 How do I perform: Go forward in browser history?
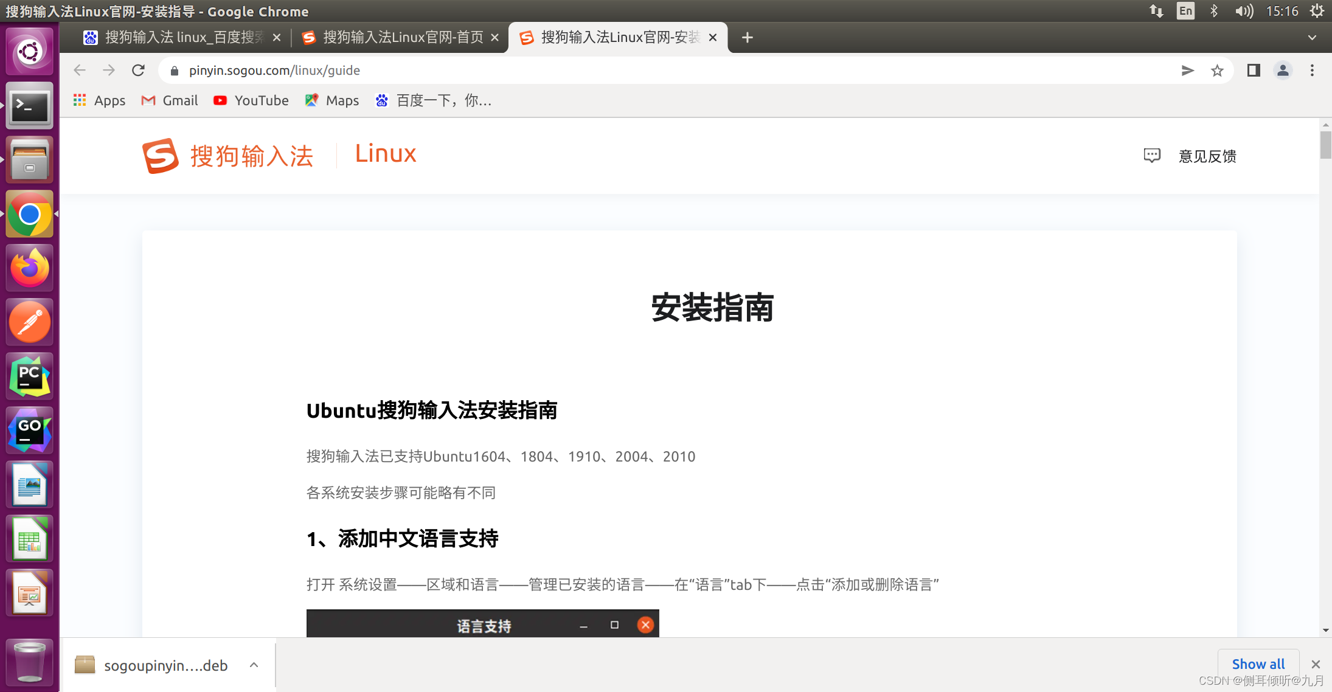click(109, 71)
